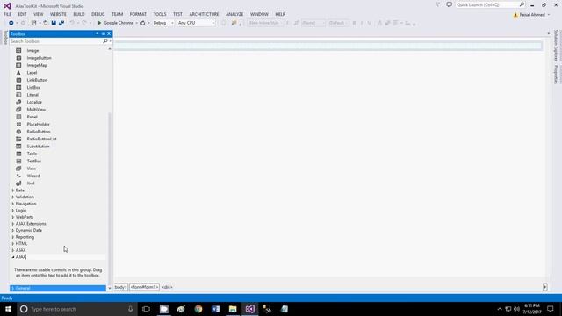Click the RadioButtonList control icon in Toolbox
562x316 pixels.
click(x=18, y=139)
